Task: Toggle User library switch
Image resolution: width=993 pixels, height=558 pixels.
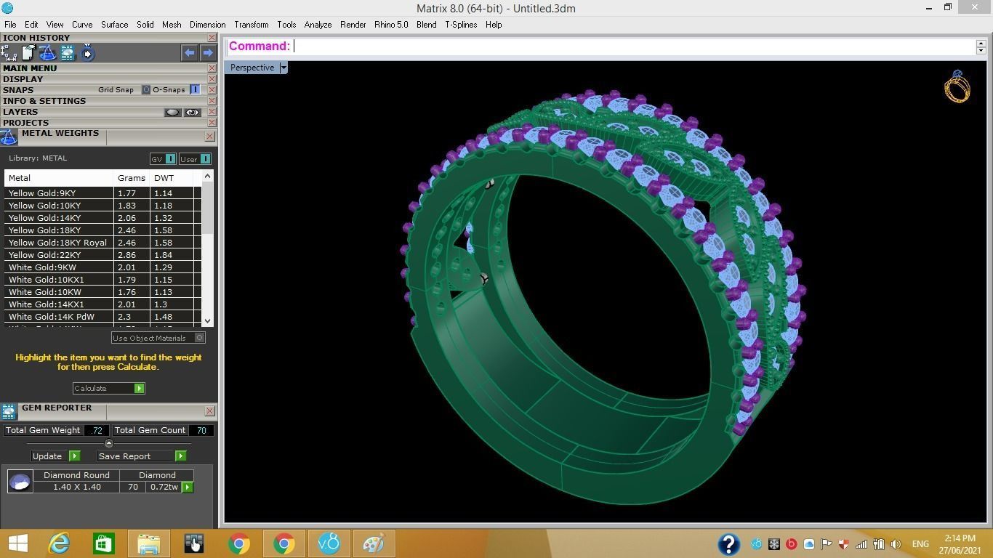Action: pyautogui.click(x=206, y=159)
